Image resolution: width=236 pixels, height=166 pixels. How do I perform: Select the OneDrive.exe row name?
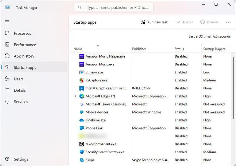(x=96, y=120)
